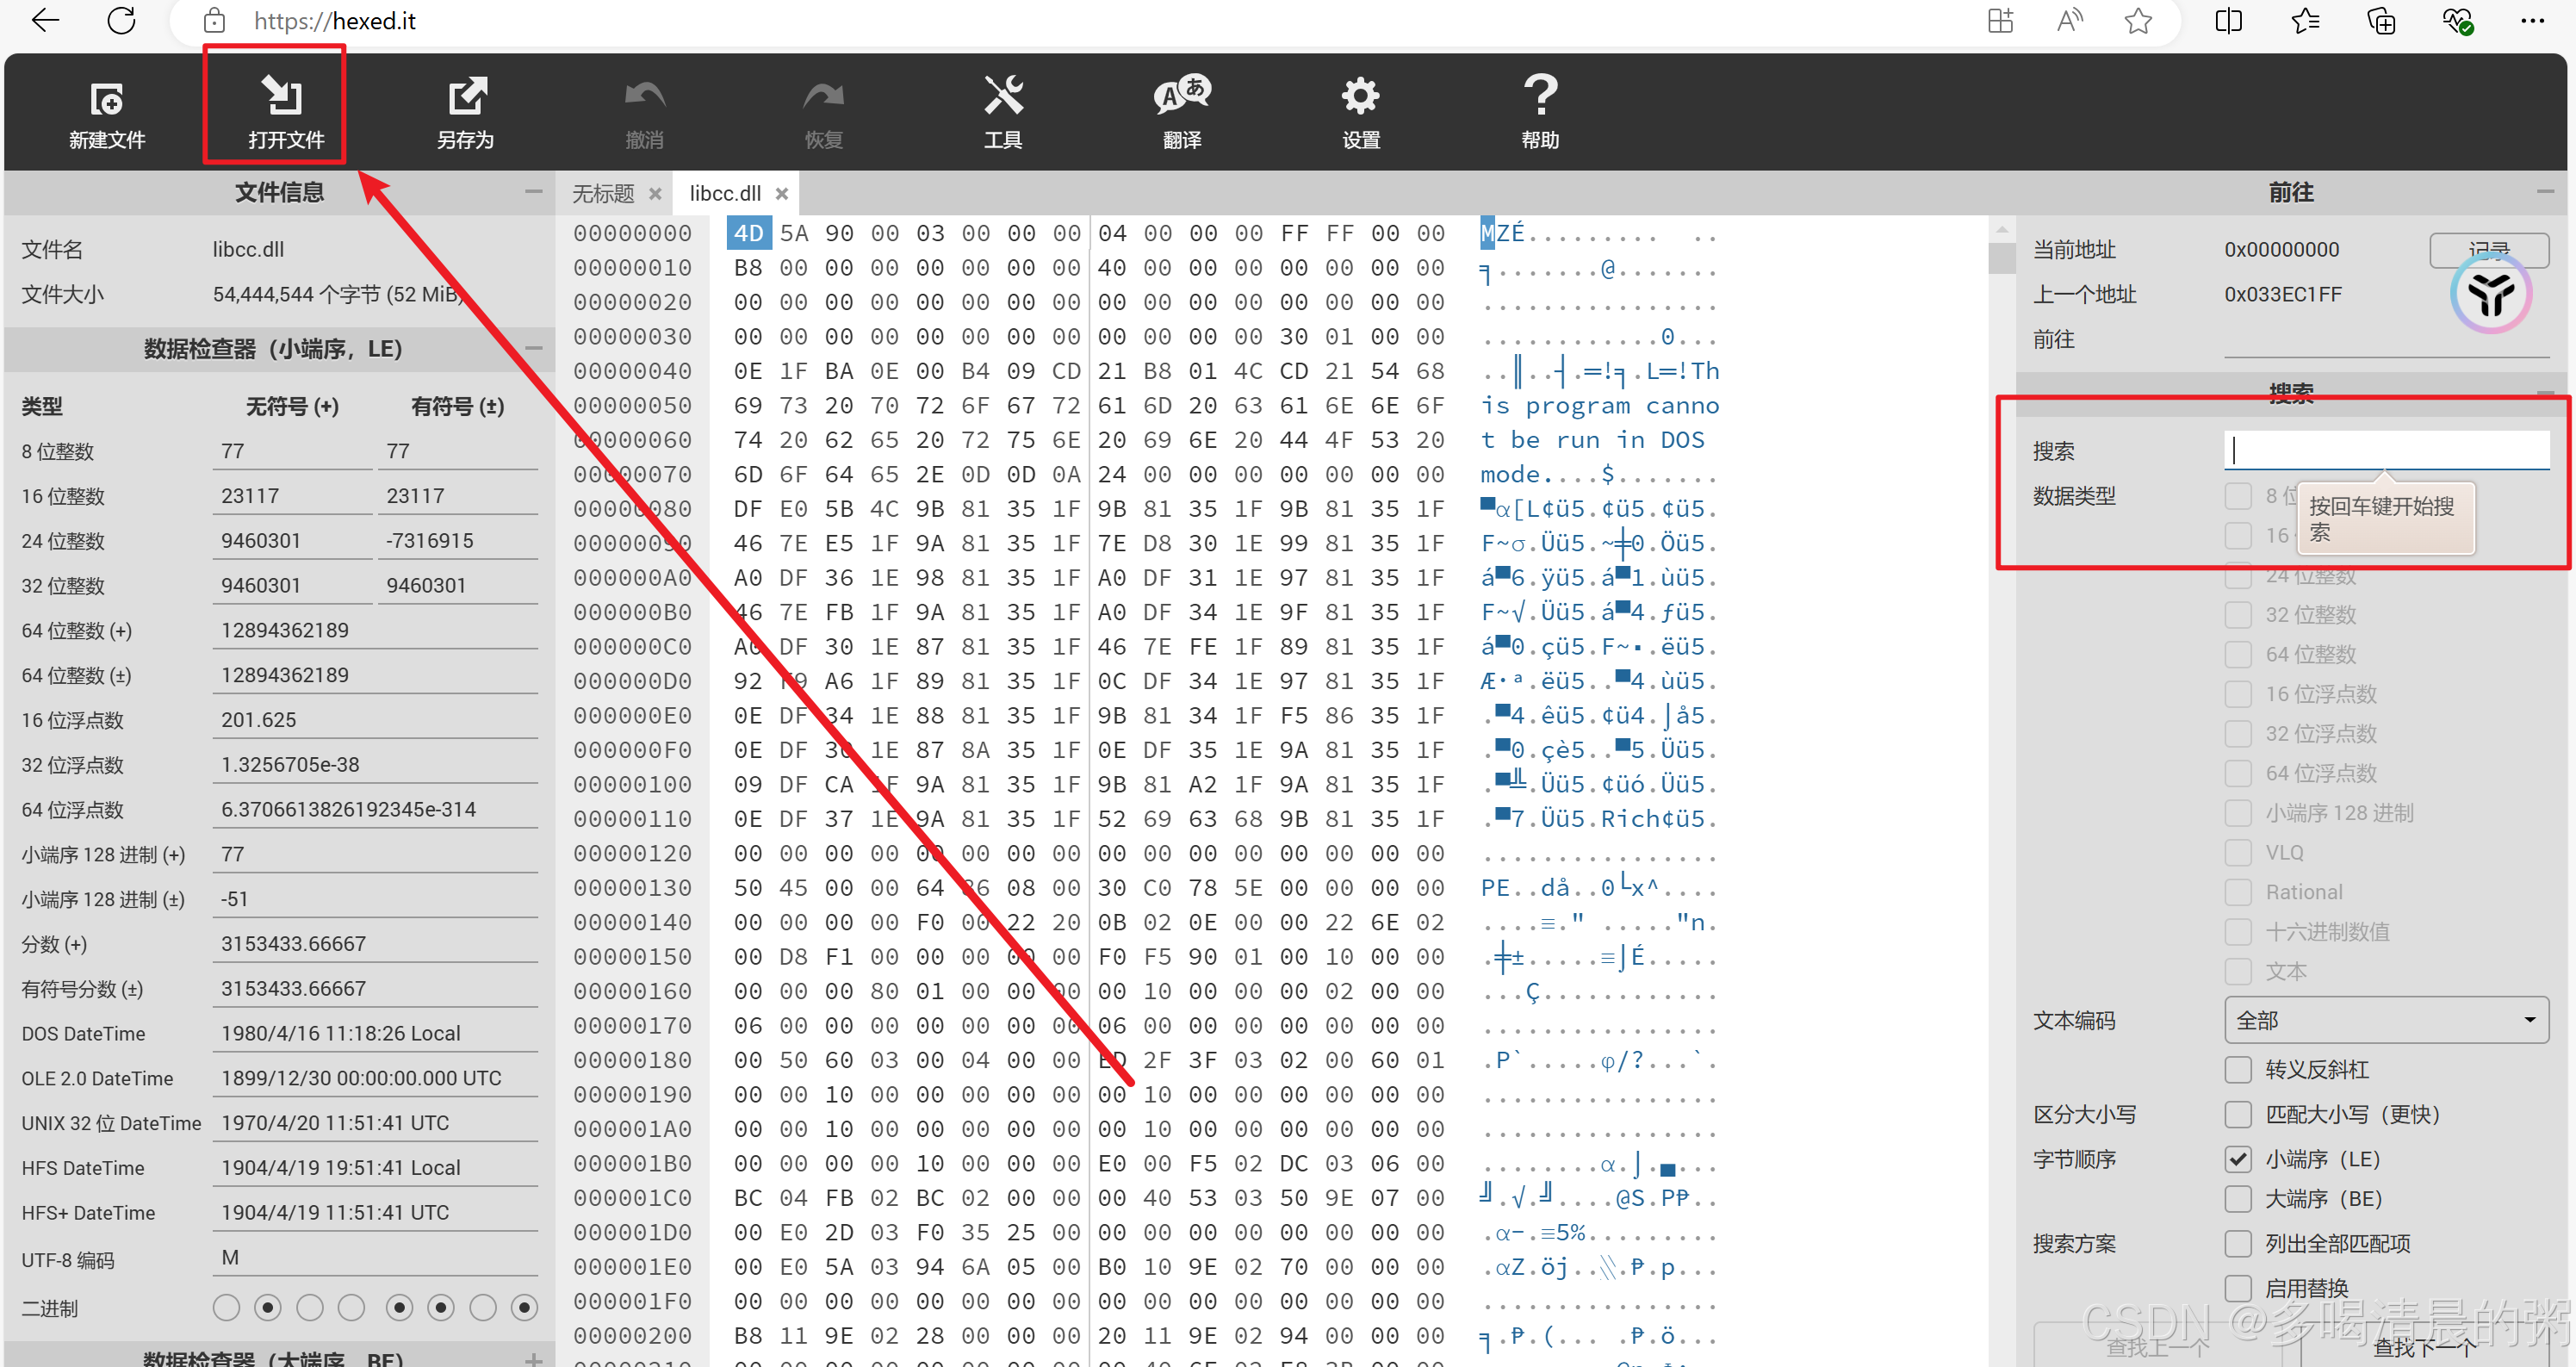The width and height of the screenshot is (2576, 1367).
Task: Collapse the 文件信息 panel
Action: point(533,191)
